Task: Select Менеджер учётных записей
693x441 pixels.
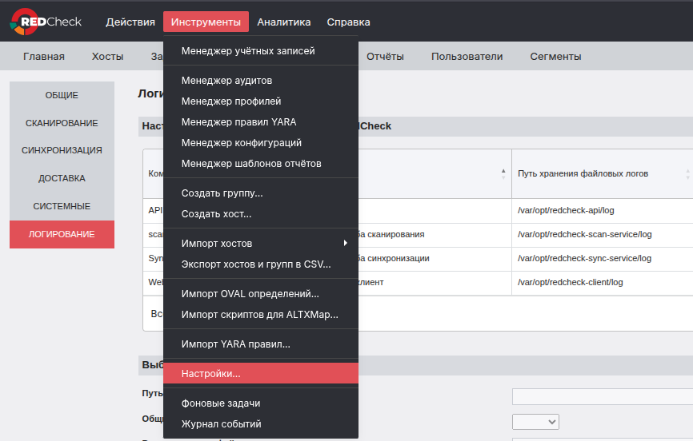Action: click(261, 51)
